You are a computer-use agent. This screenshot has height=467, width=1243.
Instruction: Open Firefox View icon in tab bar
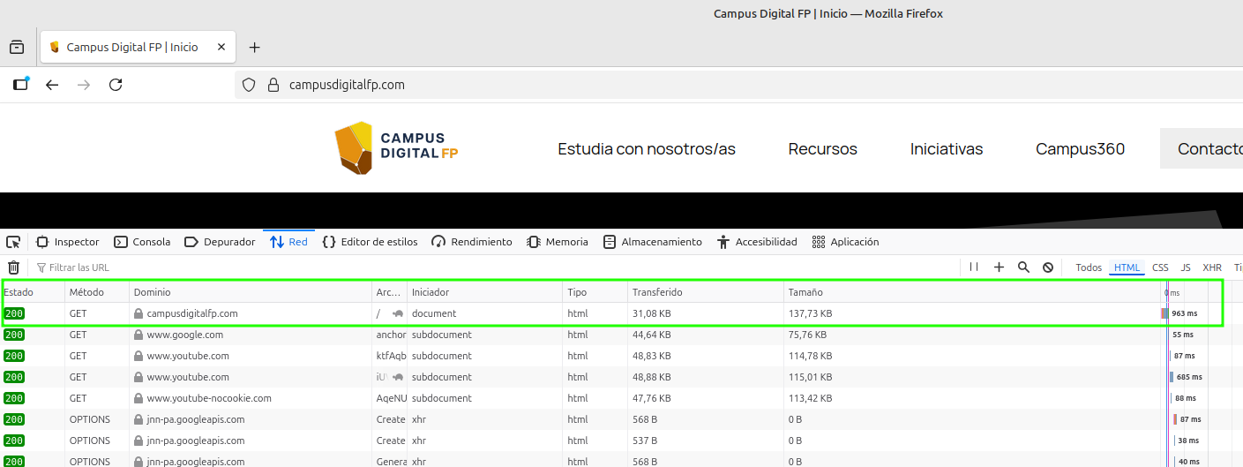(x=17, y=48)
